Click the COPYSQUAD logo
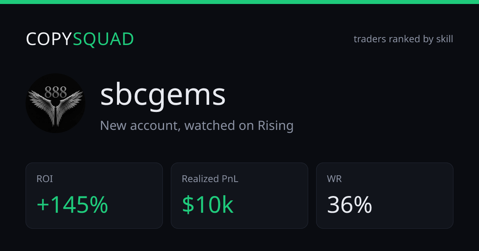The height and width of the screenshot is (251, 479). 80,39
